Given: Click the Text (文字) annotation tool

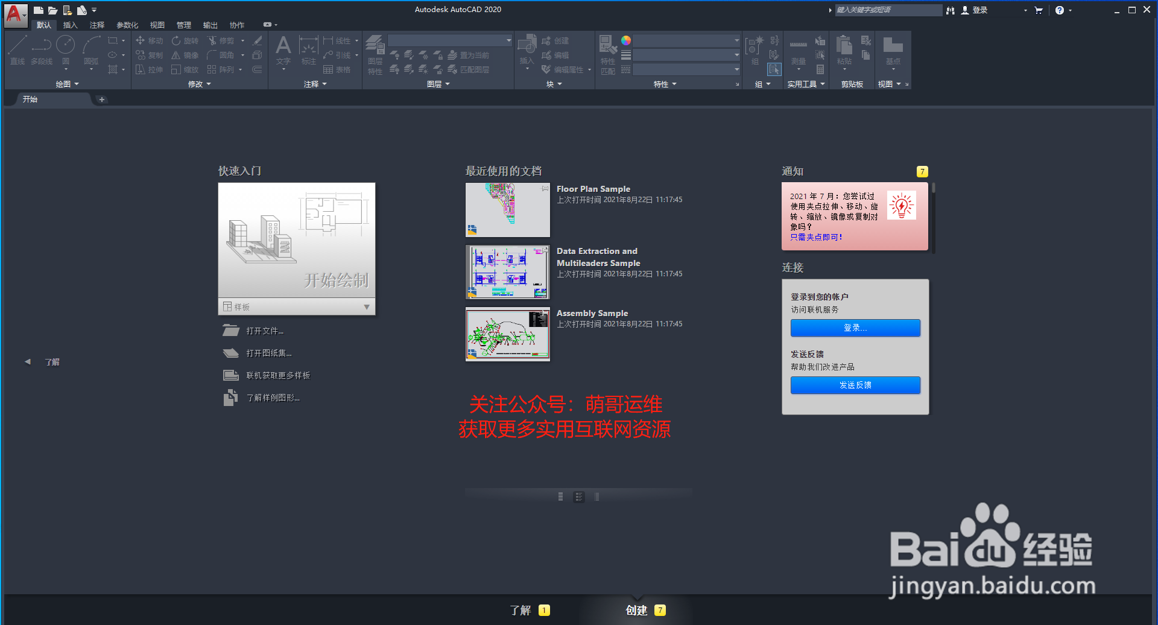Looking at the screenshot, I should coord(283,50).
